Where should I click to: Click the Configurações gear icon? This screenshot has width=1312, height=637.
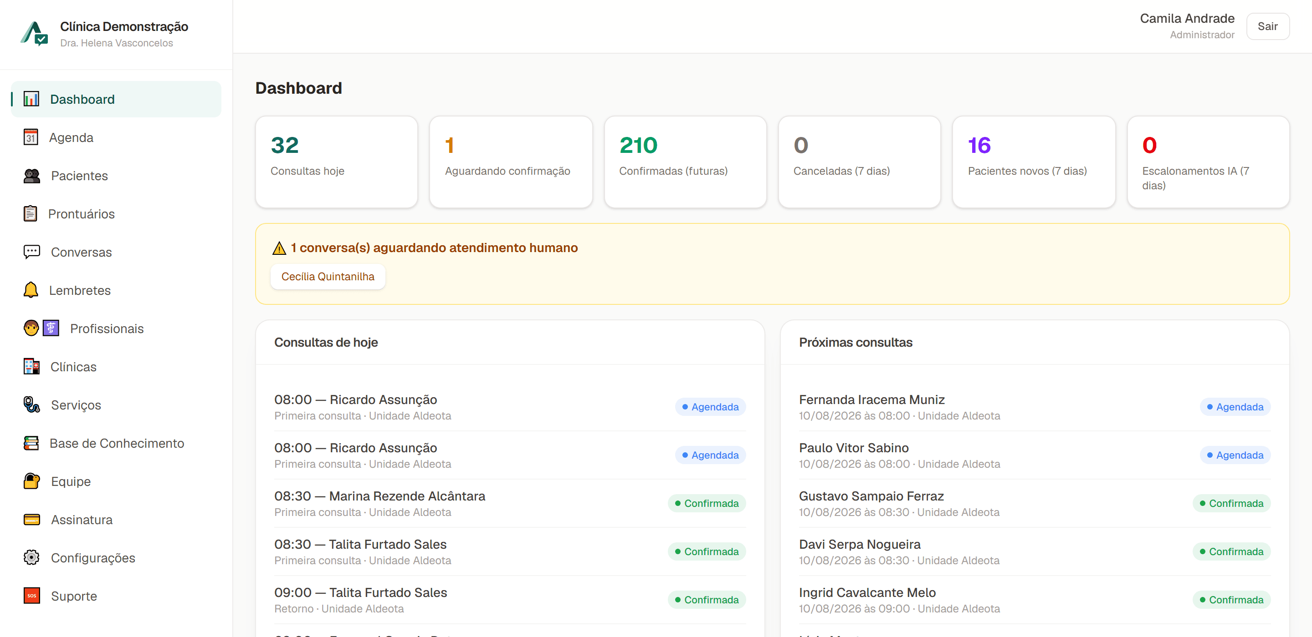pyautogui.click(x=31, y=558)
